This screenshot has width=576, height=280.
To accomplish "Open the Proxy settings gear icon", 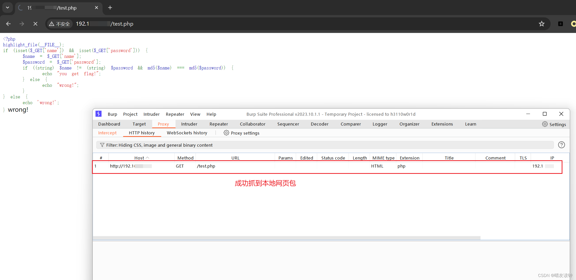I will [x=226, y=133].
